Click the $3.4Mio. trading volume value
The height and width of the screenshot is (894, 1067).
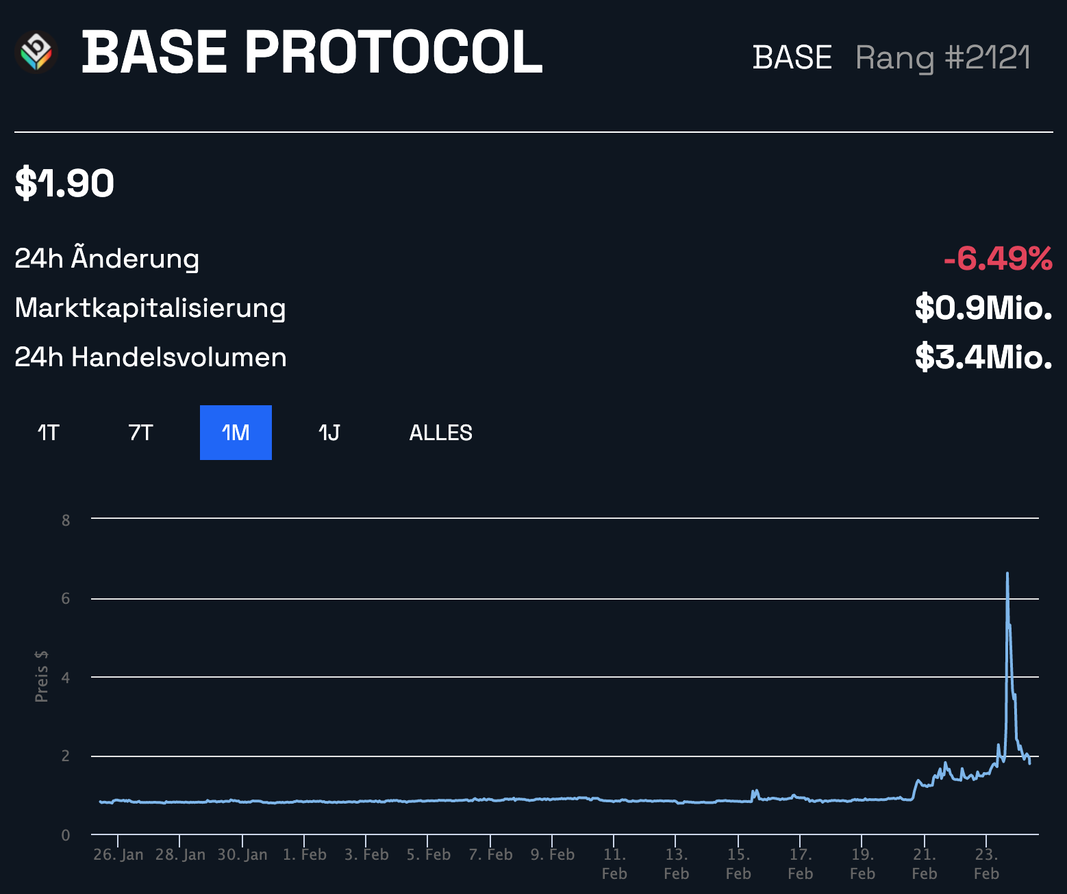983,357
